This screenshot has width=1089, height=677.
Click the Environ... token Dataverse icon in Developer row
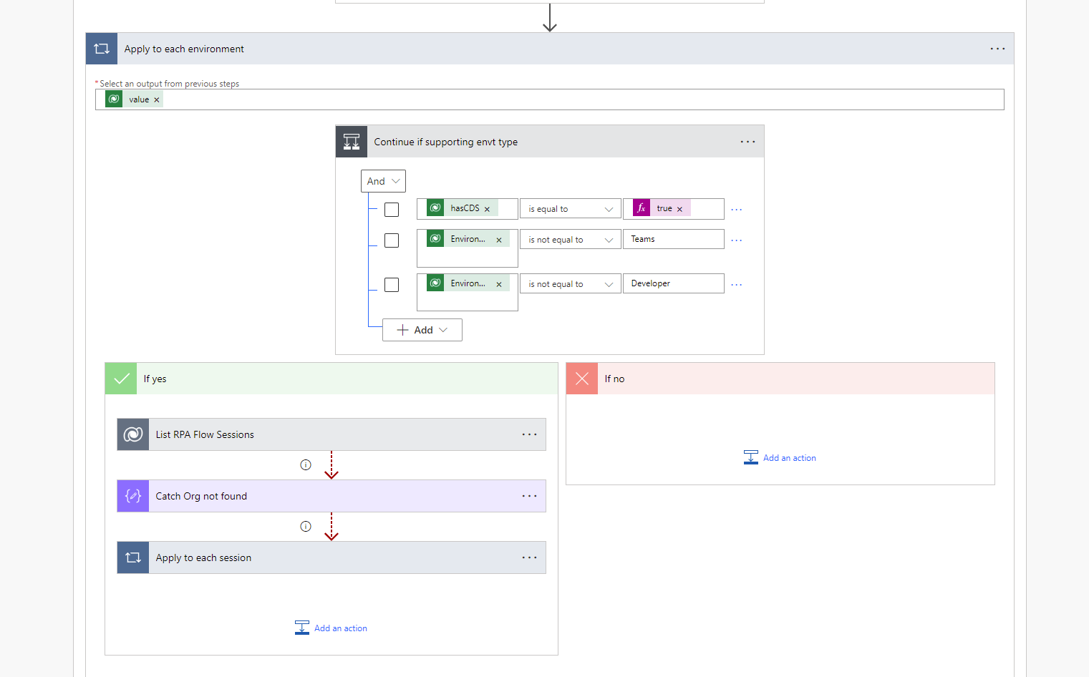coord(435,283)
